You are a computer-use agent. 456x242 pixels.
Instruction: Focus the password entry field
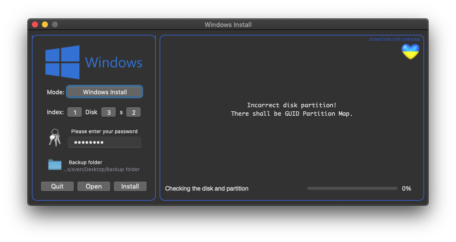coord(104,142)
